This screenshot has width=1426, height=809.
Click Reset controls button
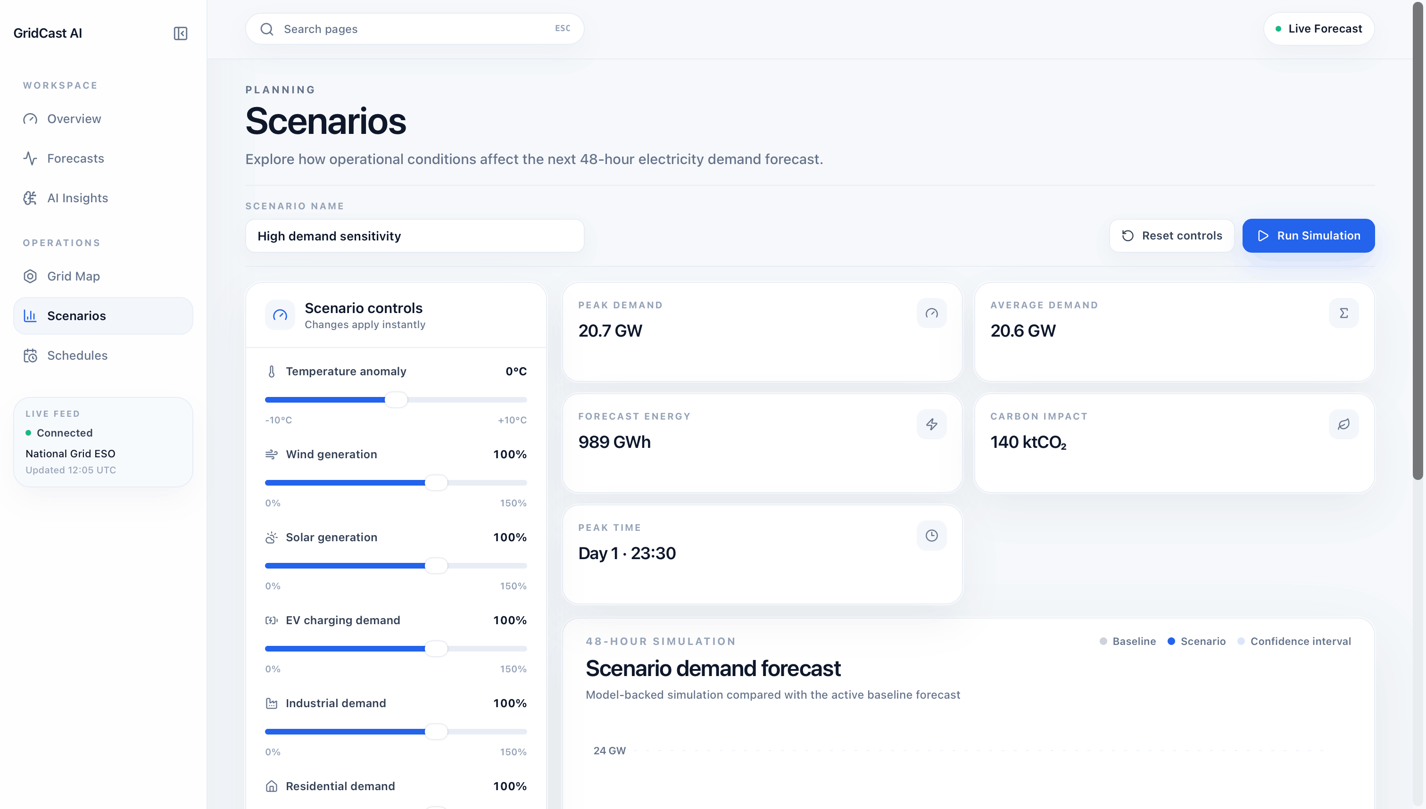[x=1171, y=236]
